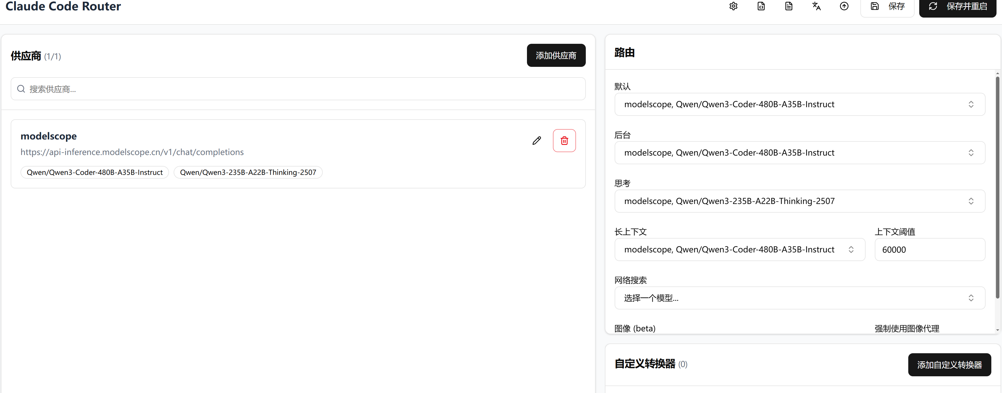Click 保存并重启 save and restart button
1002x393 pixels.
[x=957, y=7]
